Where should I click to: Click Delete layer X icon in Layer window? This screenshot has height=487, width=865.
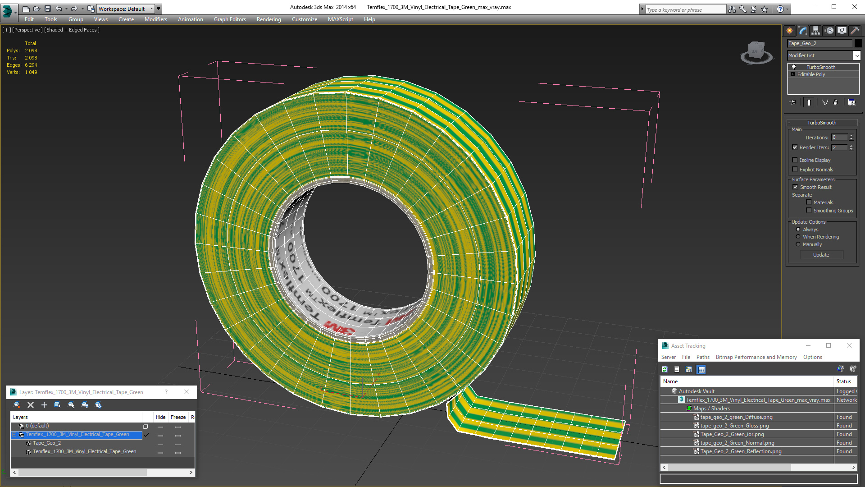31,405
